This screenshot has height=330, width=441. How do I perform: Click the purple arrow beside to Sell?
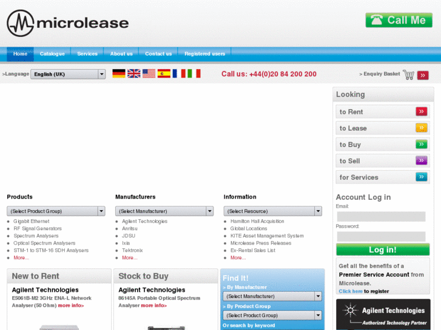422,160
